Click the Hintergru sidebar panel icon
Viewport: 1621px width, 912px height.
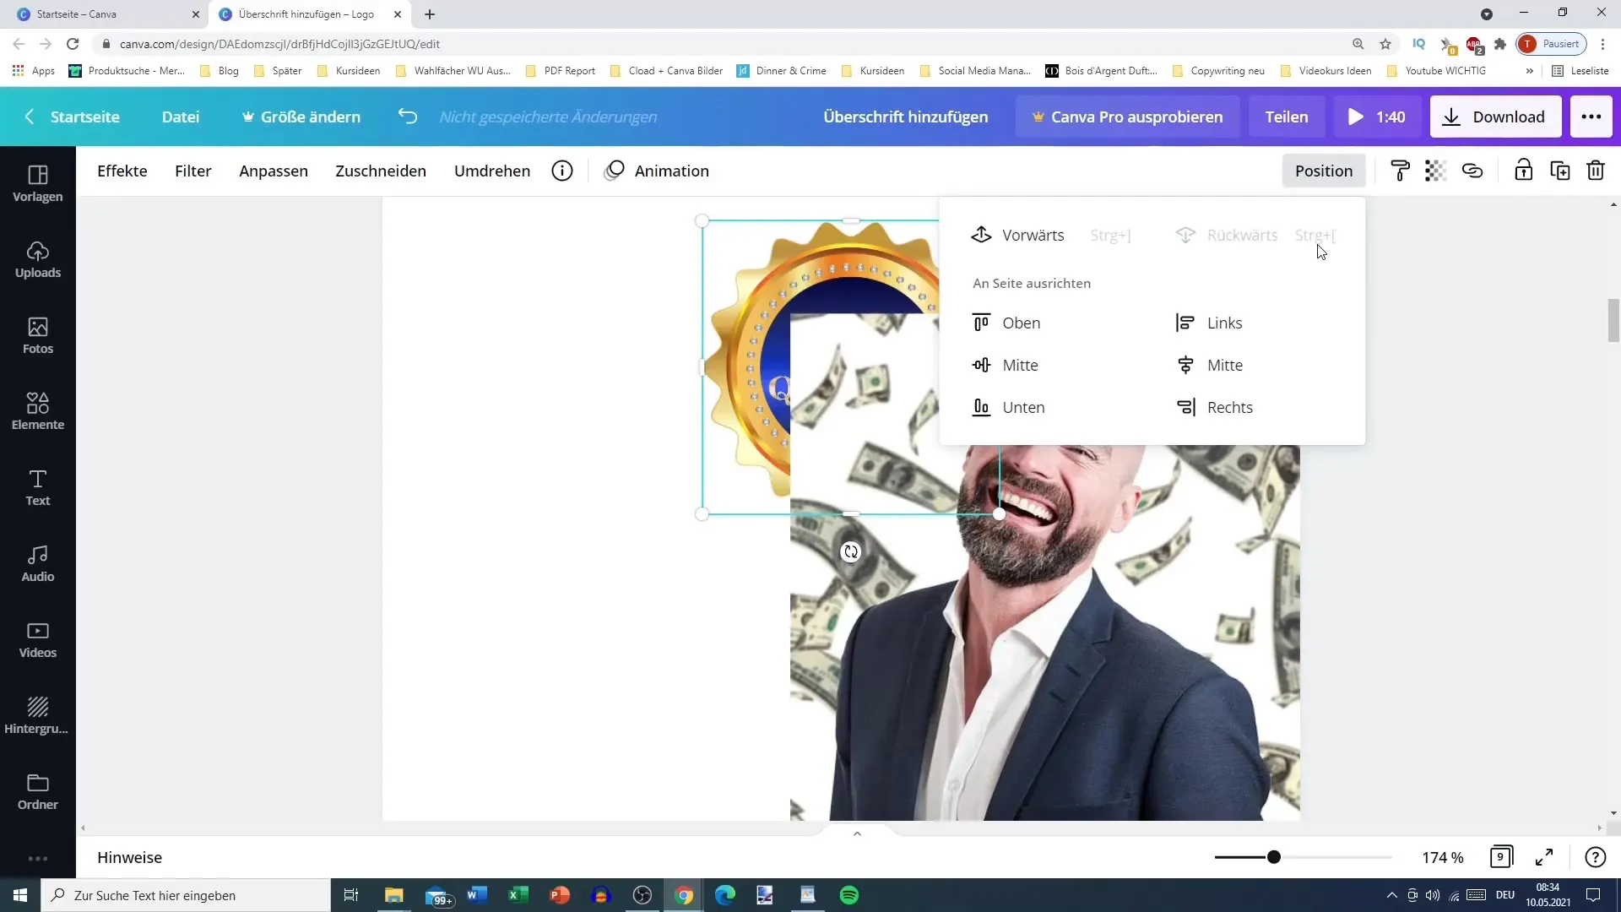[38, 714]
